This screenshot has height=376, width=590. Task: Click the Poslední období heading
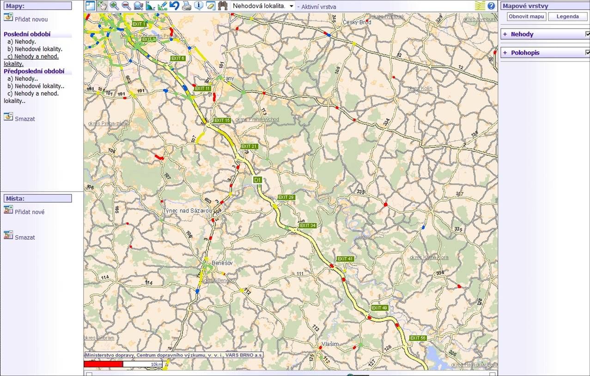click(x=27, y=34)
